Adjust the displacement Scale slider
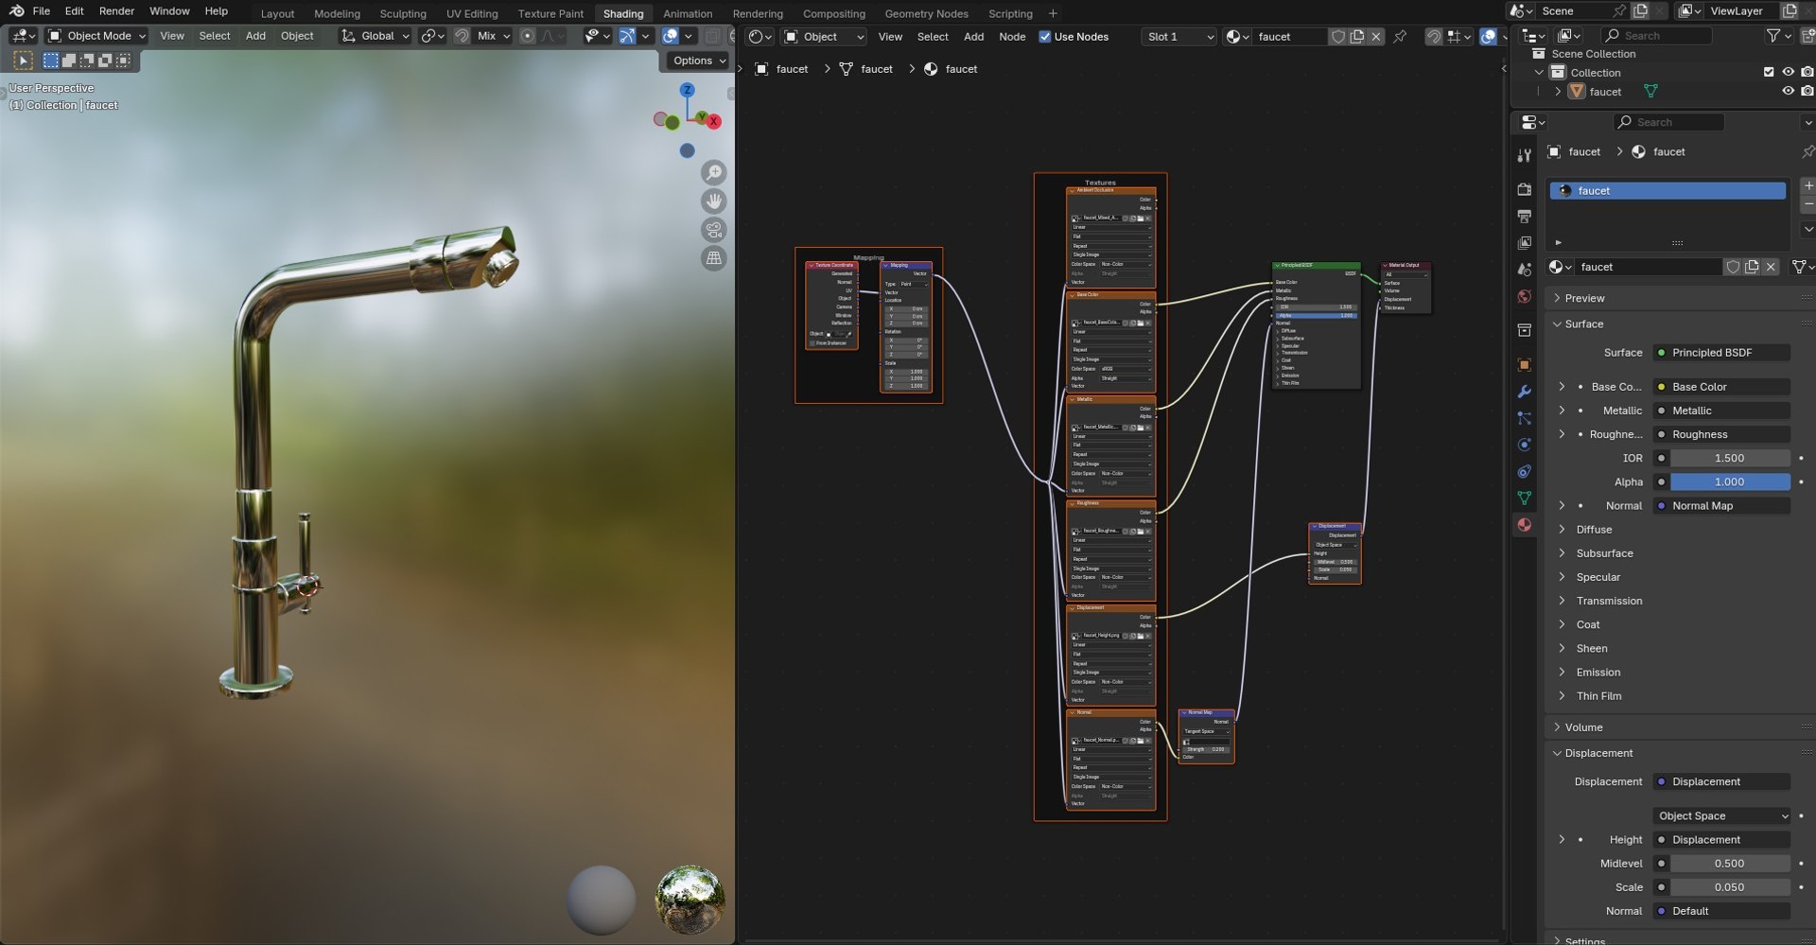Viewport: 1816px width, 945px height. pos(1730,887)
